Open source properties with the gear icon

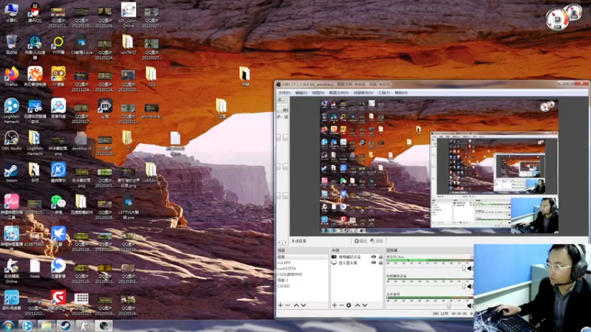pos(349,305)
